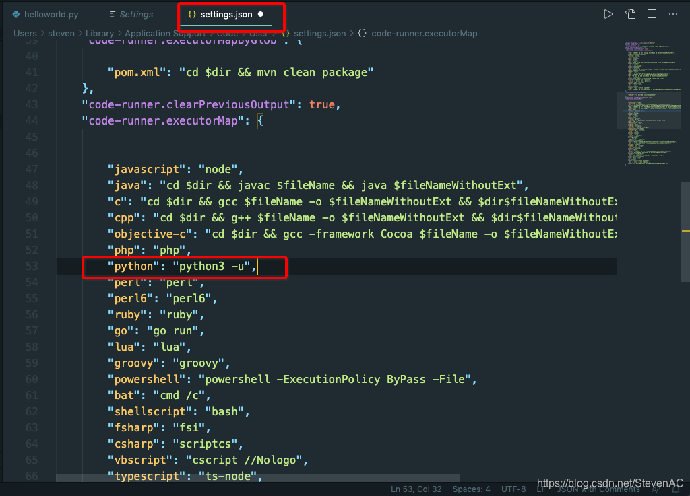Screen dimensions: 690x496
Task: Open the settings.json breadcrumb
Action: click(x=319, y=34)
